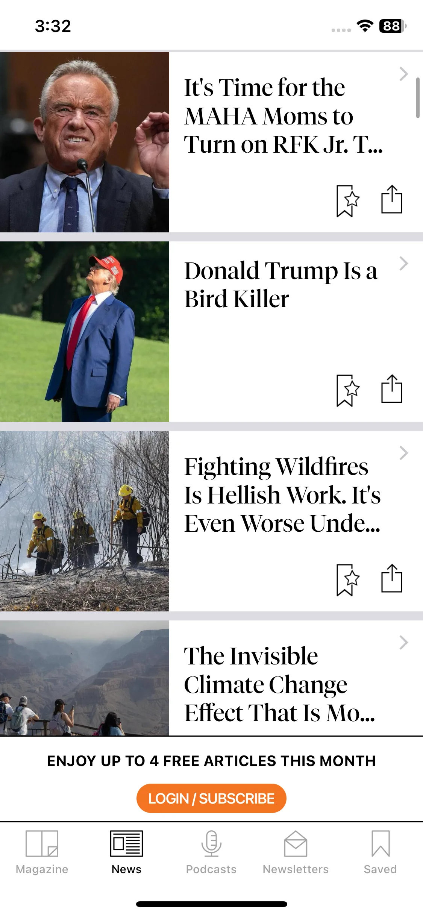Share the MAHA Moms RFK Jr. article

pos(392,199)
